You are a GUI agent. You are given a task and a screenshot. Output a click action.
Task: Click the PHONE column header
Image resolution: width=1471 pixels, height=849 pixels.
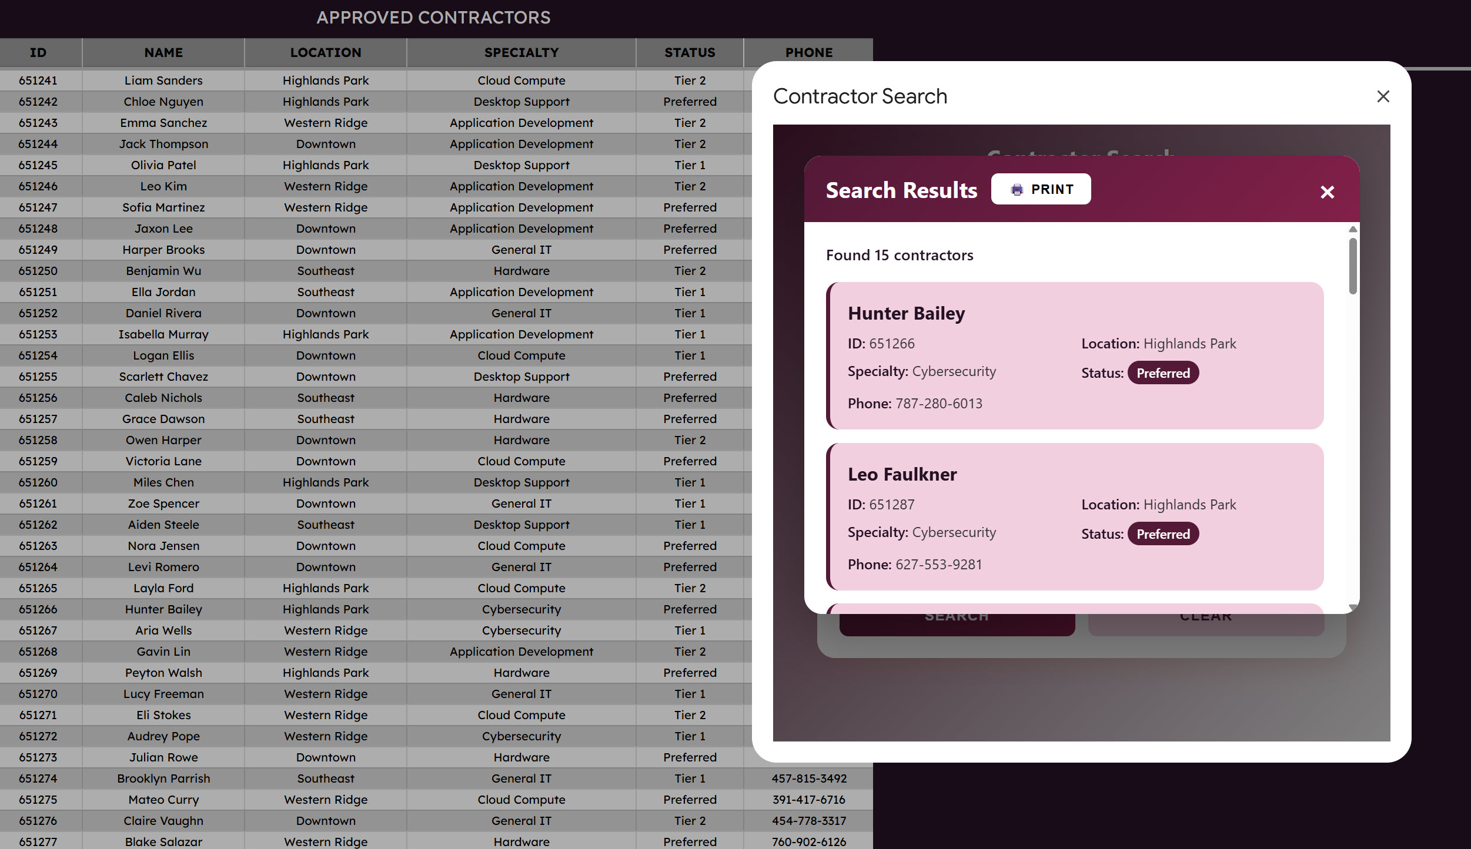point(808,53)
